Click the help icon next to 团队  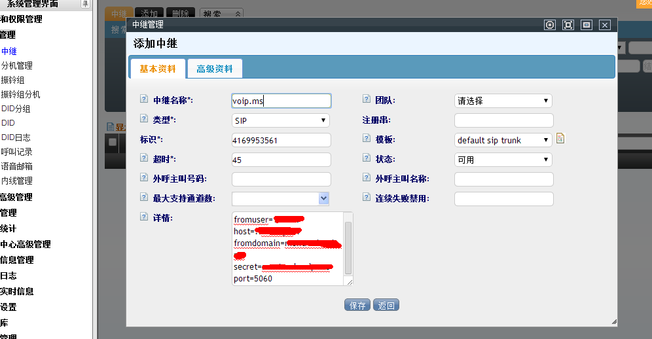pos(367,99)
